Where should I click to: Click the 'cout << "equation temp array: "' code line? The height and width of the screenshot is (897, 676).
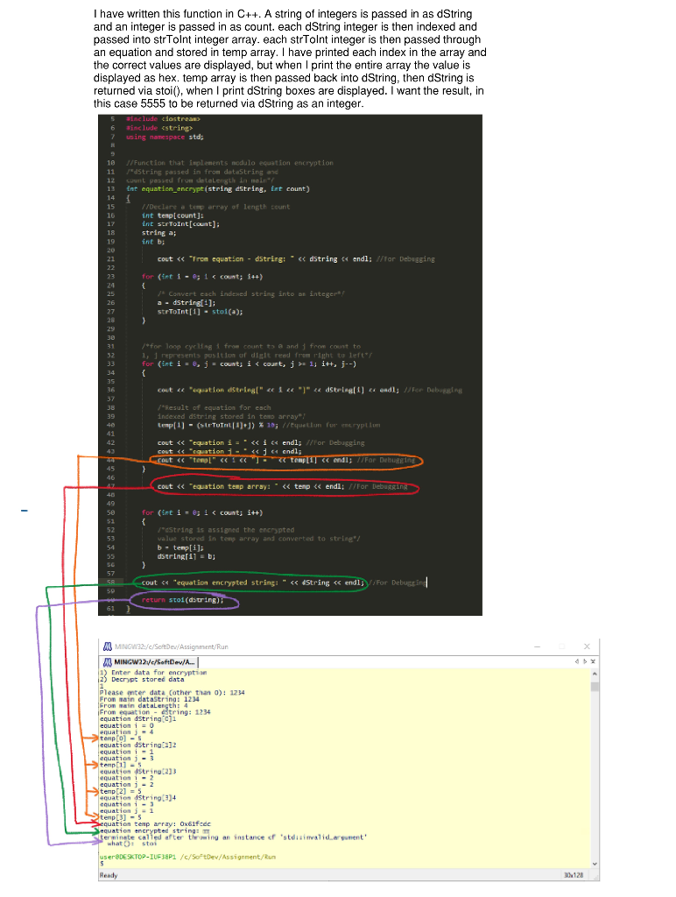click(283, 486)
